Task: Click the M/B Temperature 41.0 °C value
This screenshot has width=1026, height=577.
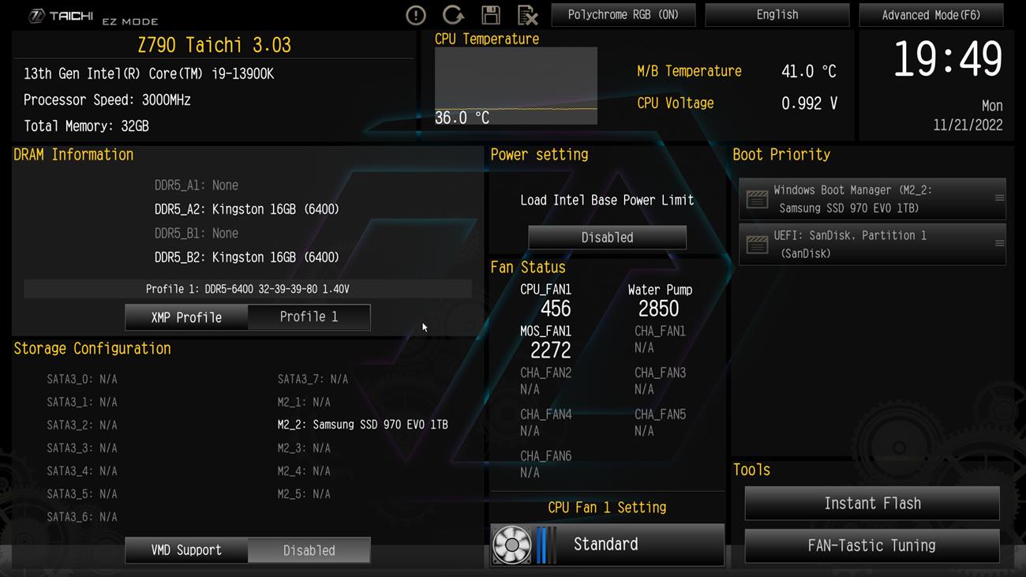Action: click(808, 71)
